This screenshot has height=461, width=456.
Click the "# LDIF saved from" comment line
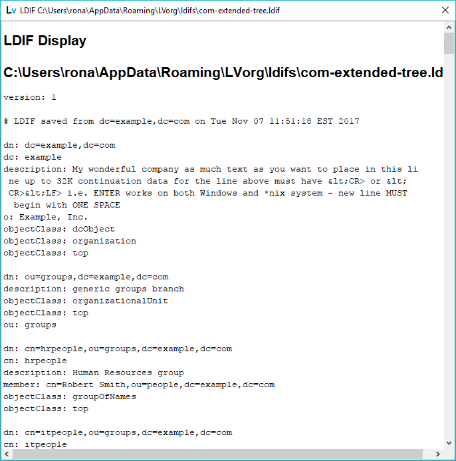click(x=181, y=121)
